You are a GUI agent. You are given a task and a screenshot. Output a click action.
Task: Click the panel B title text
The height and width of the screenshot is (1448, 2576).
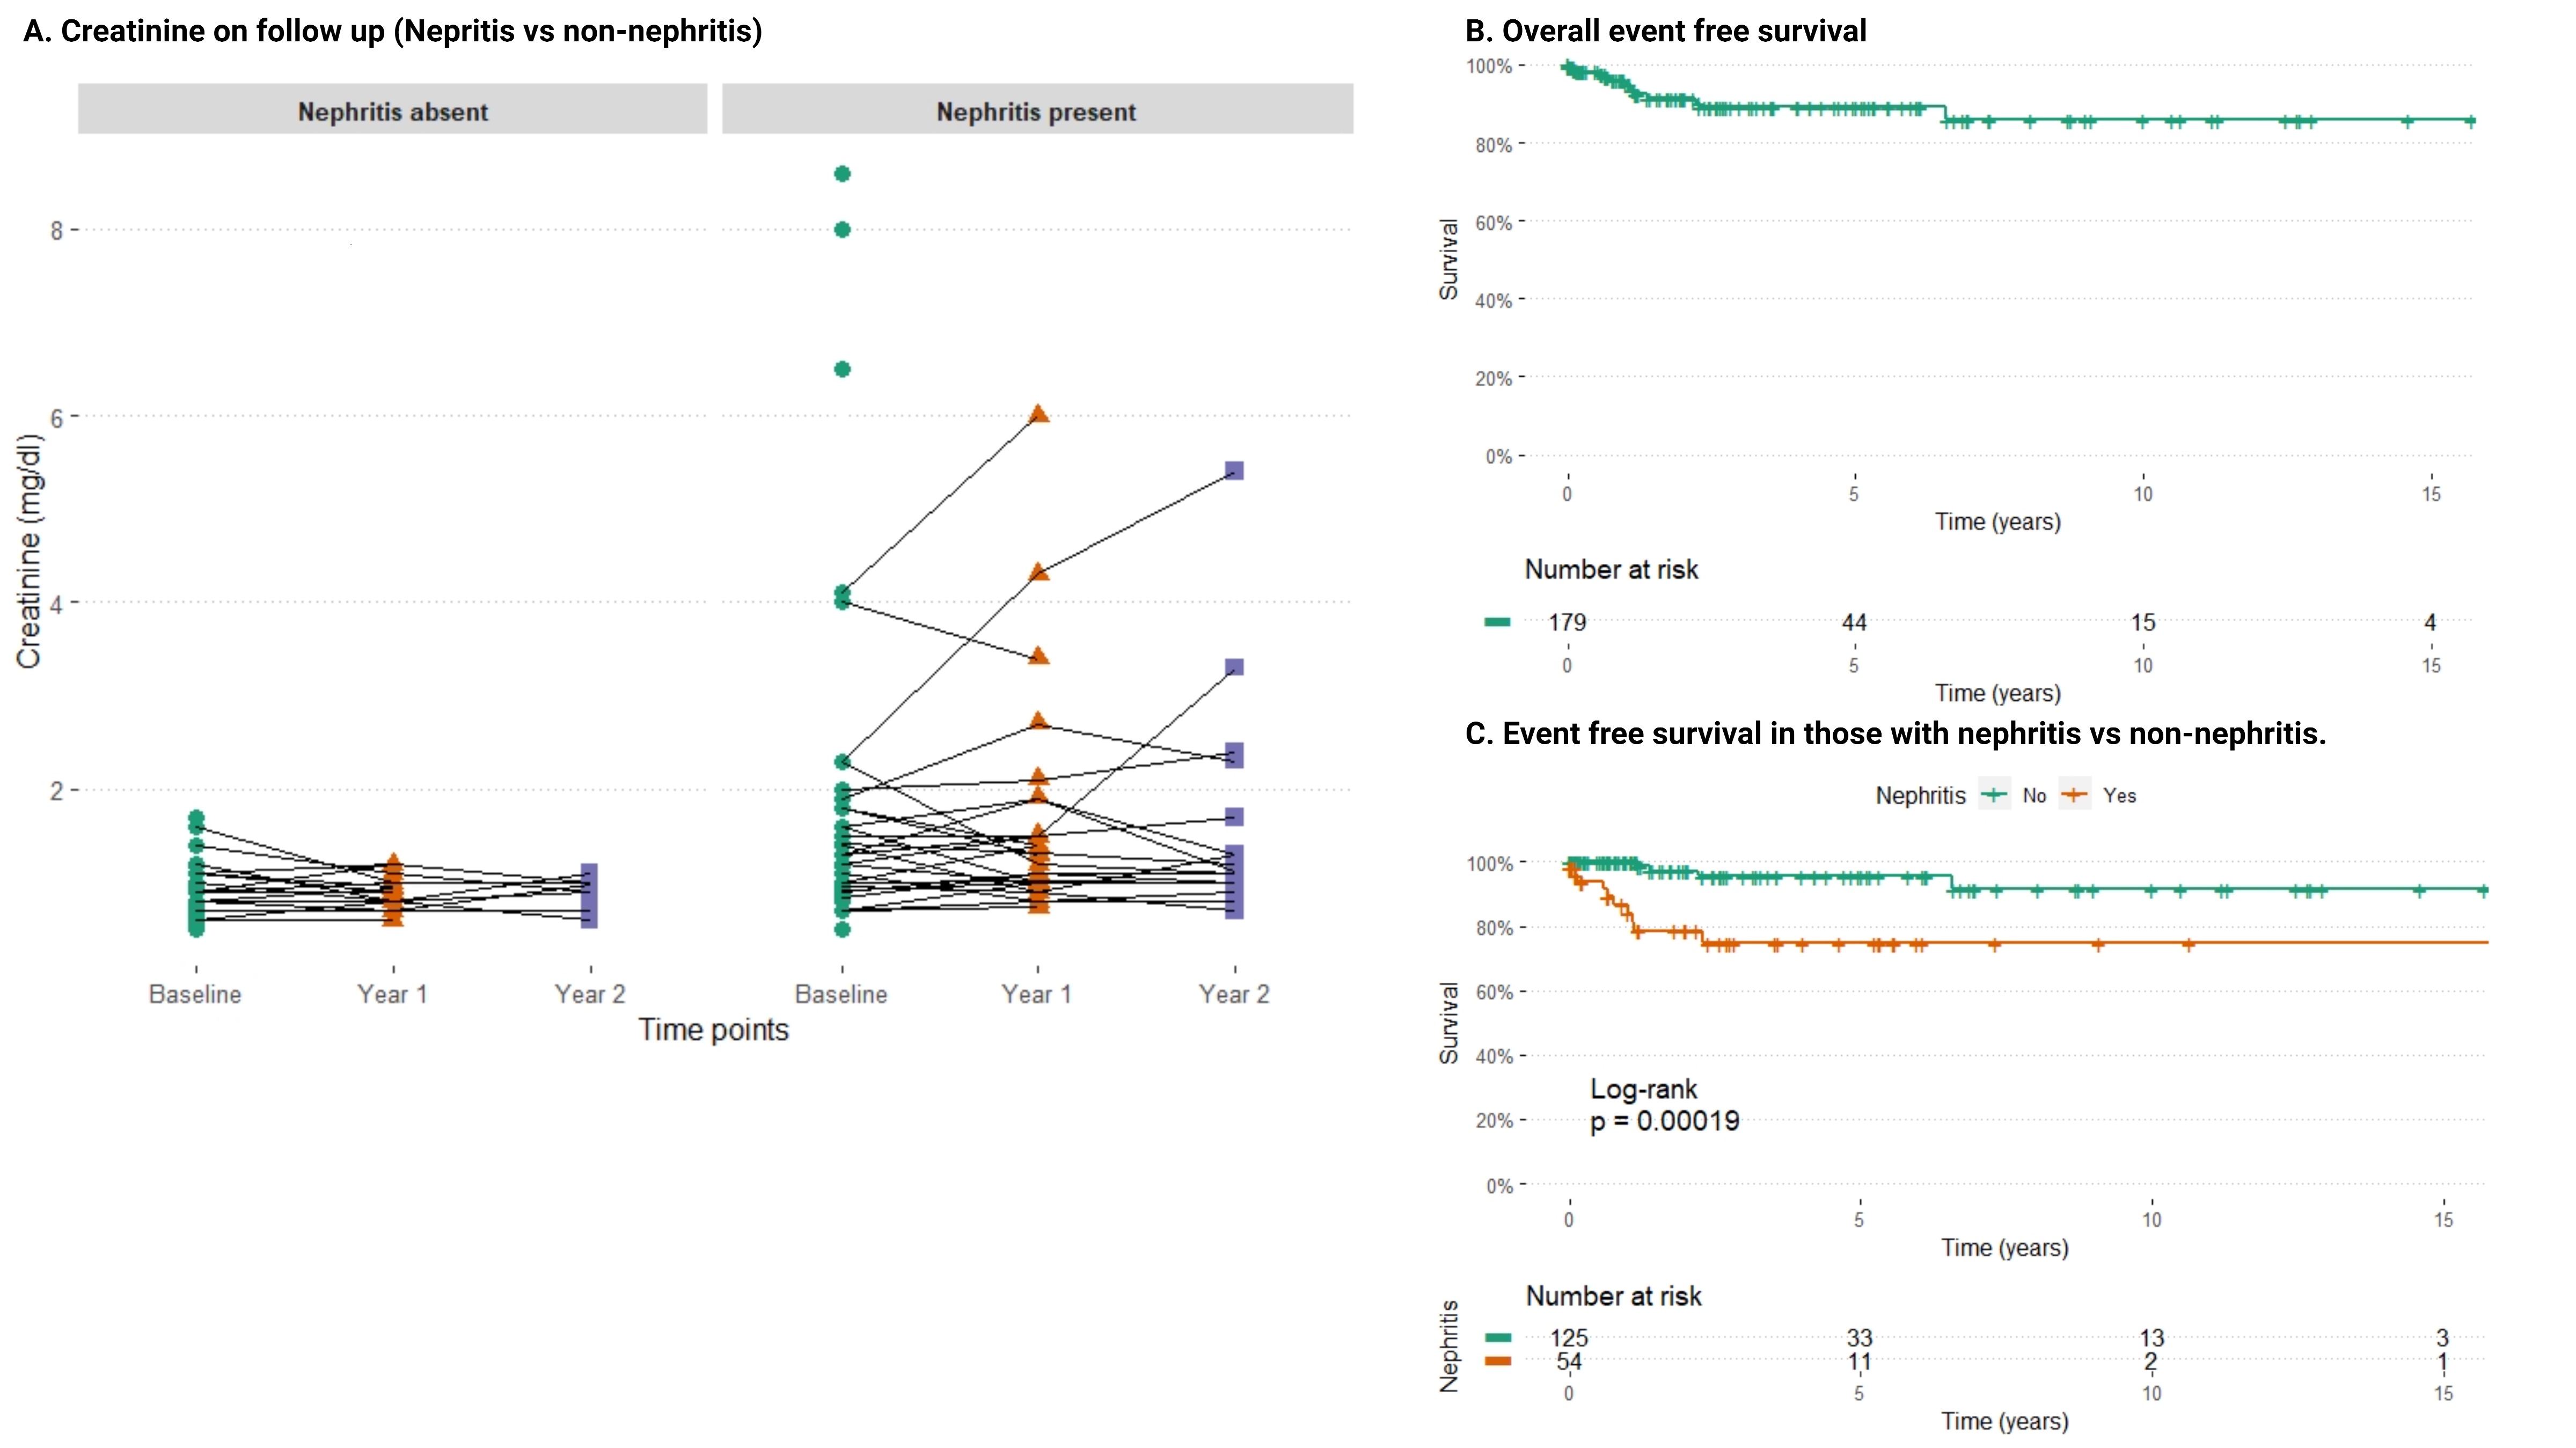(x=1665, y=31)
